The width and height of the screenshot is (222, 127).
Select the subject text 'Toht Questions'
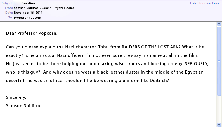(x=25, y=3)
